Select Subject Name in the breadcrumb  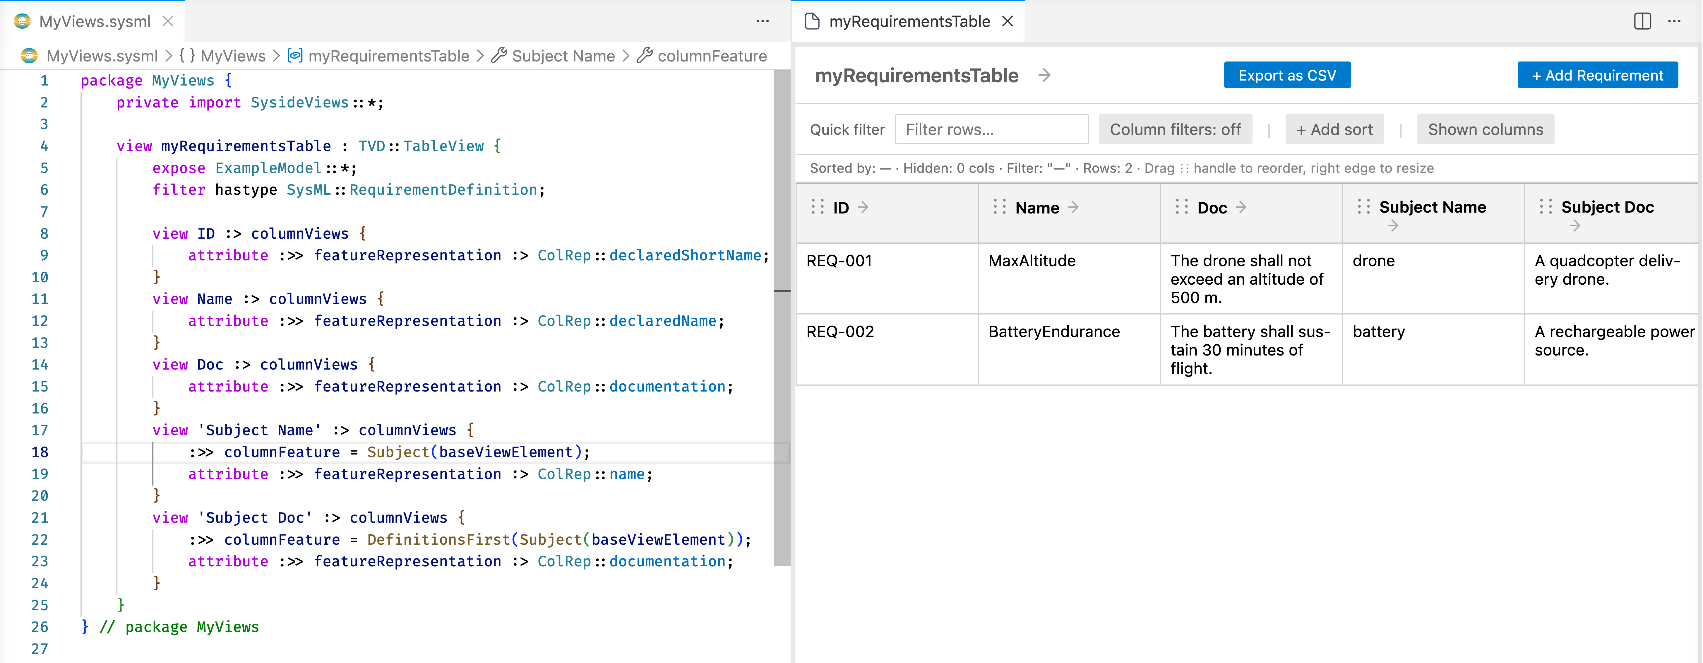tap(563, 56)
